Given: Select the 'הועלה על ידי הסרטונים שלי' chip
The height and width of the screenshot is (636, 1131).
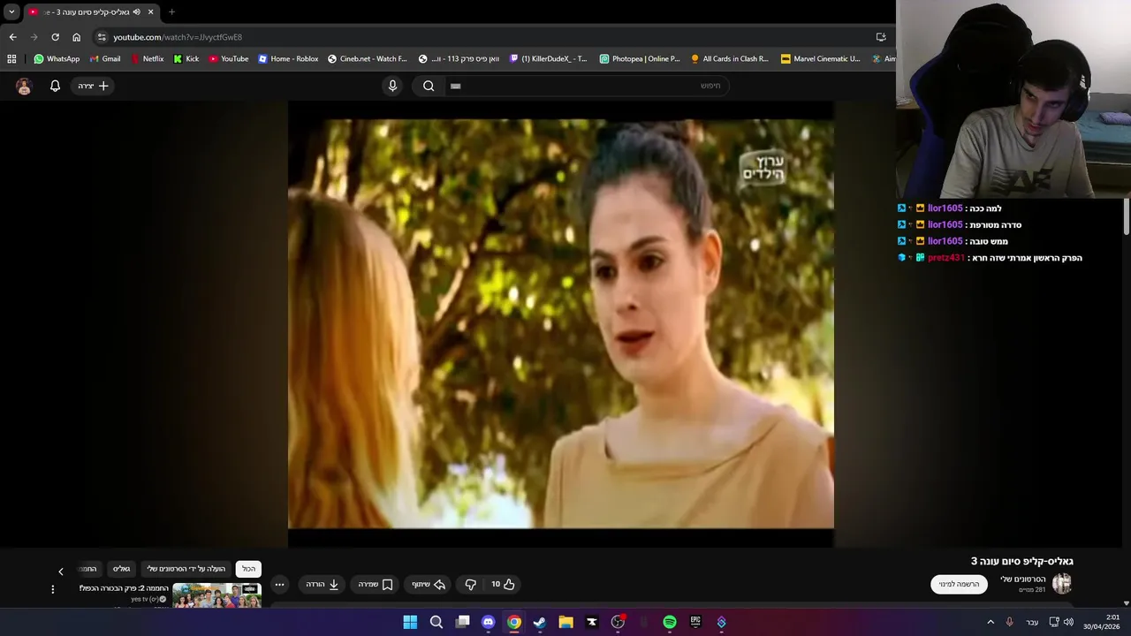Looking at the screenshot, I should pos(186,569).
